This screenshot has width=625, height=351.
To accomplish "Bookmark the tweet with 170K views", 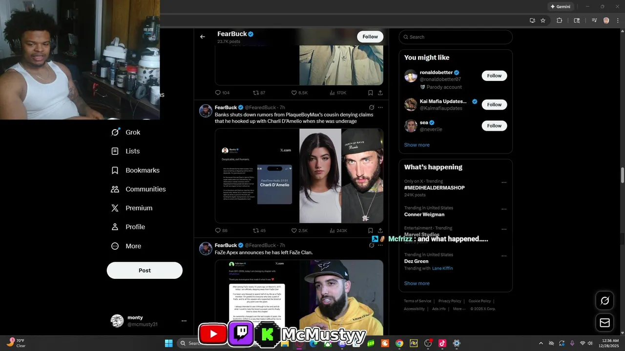I will 371,93.
